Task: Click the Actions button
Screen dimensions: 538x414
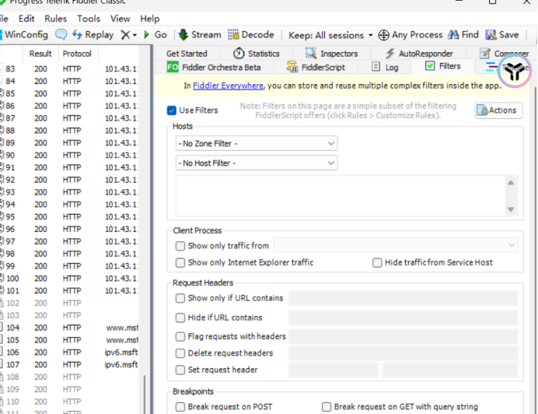Action: [498, 111]
